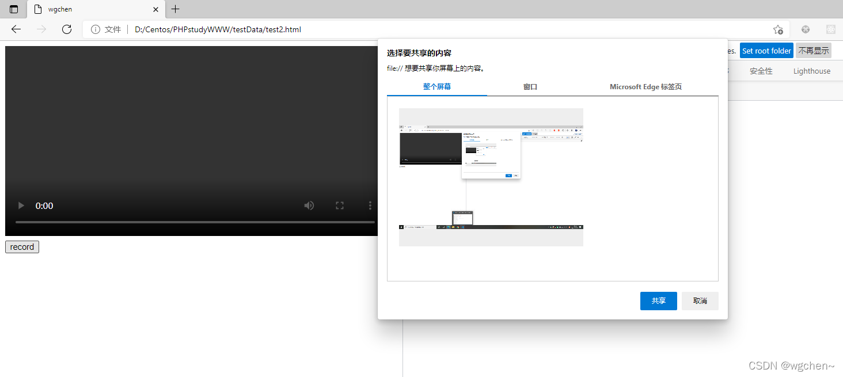Select the whole screen preview thumbnail
Screen dimensions: 843x377
click(x=491, y=177)
